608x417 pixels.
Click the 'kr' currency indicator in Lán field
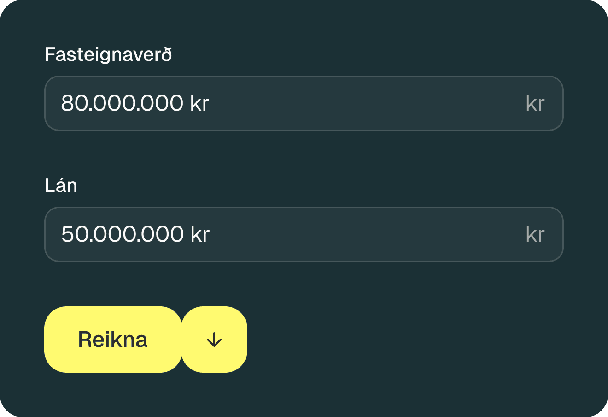(536, 234)
